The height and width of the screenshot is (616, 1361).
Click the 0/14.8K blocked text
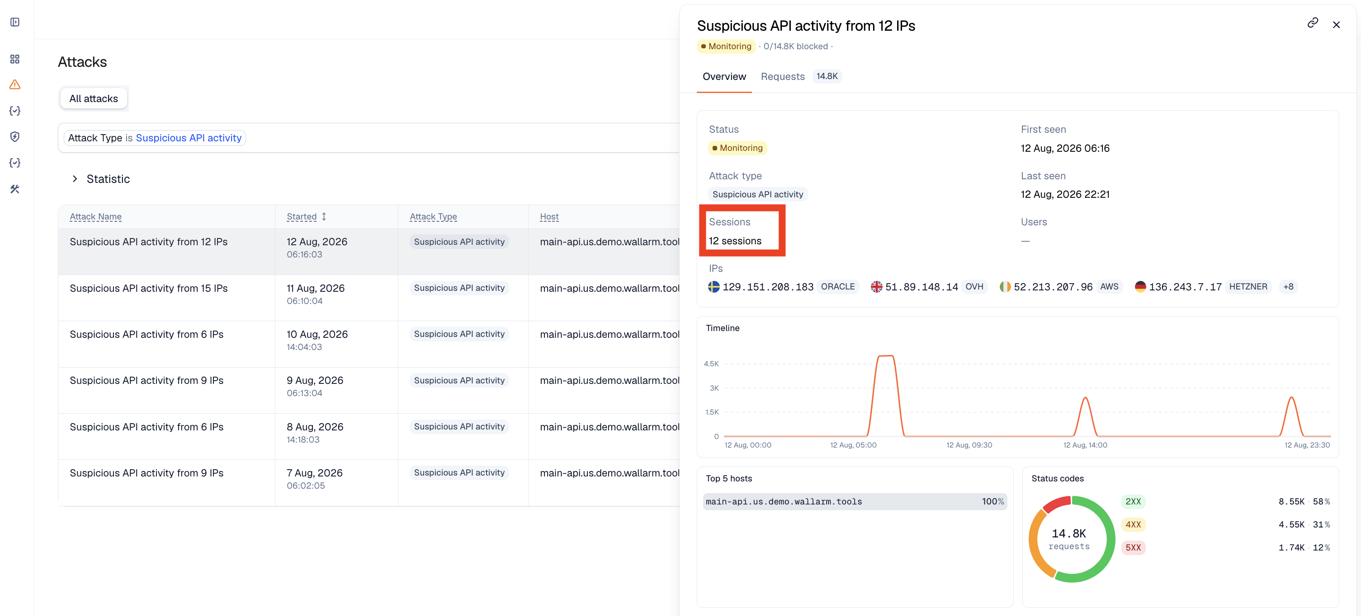click(x=796, y=47)
